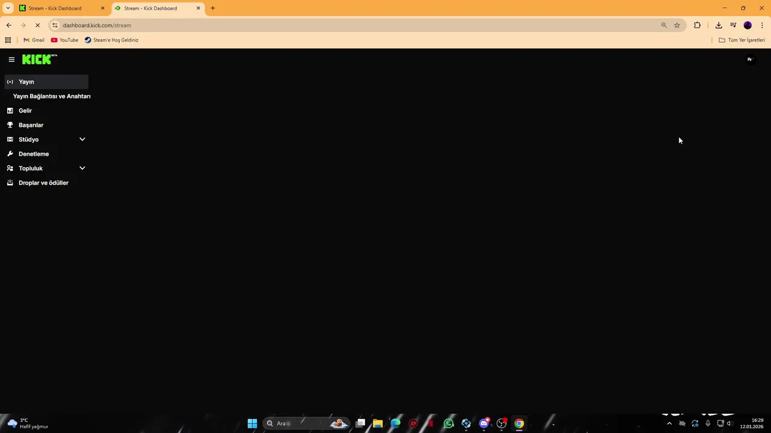Viewport: 771px width, 433px height.
Task: Open the Kick profile avatar menu
Action: [x=750, y=60]
